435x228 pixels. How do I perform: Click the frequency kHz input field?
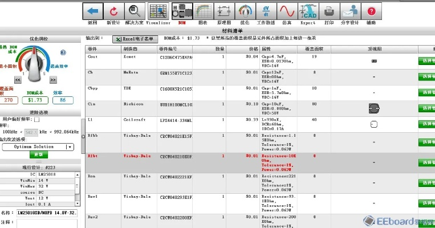pos(31,132)
